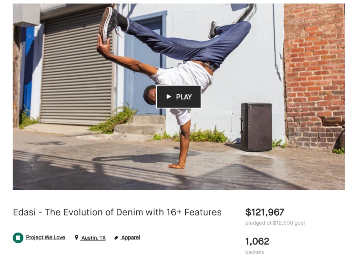Click the PLAY button on the video
This screenshot has height=263, width=358.
179,97
